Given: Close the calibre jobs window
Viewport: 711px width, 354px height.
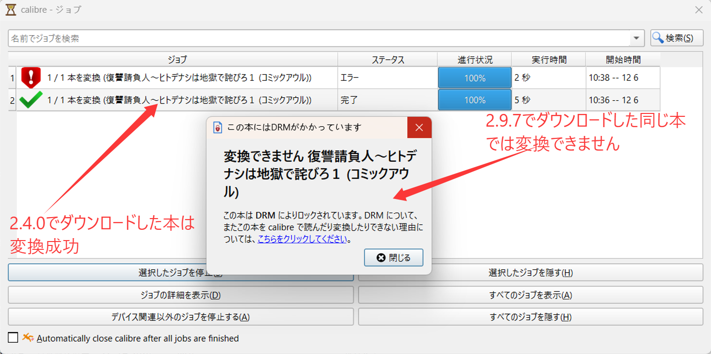Looking at the screenshot, I should click(699, 10).
